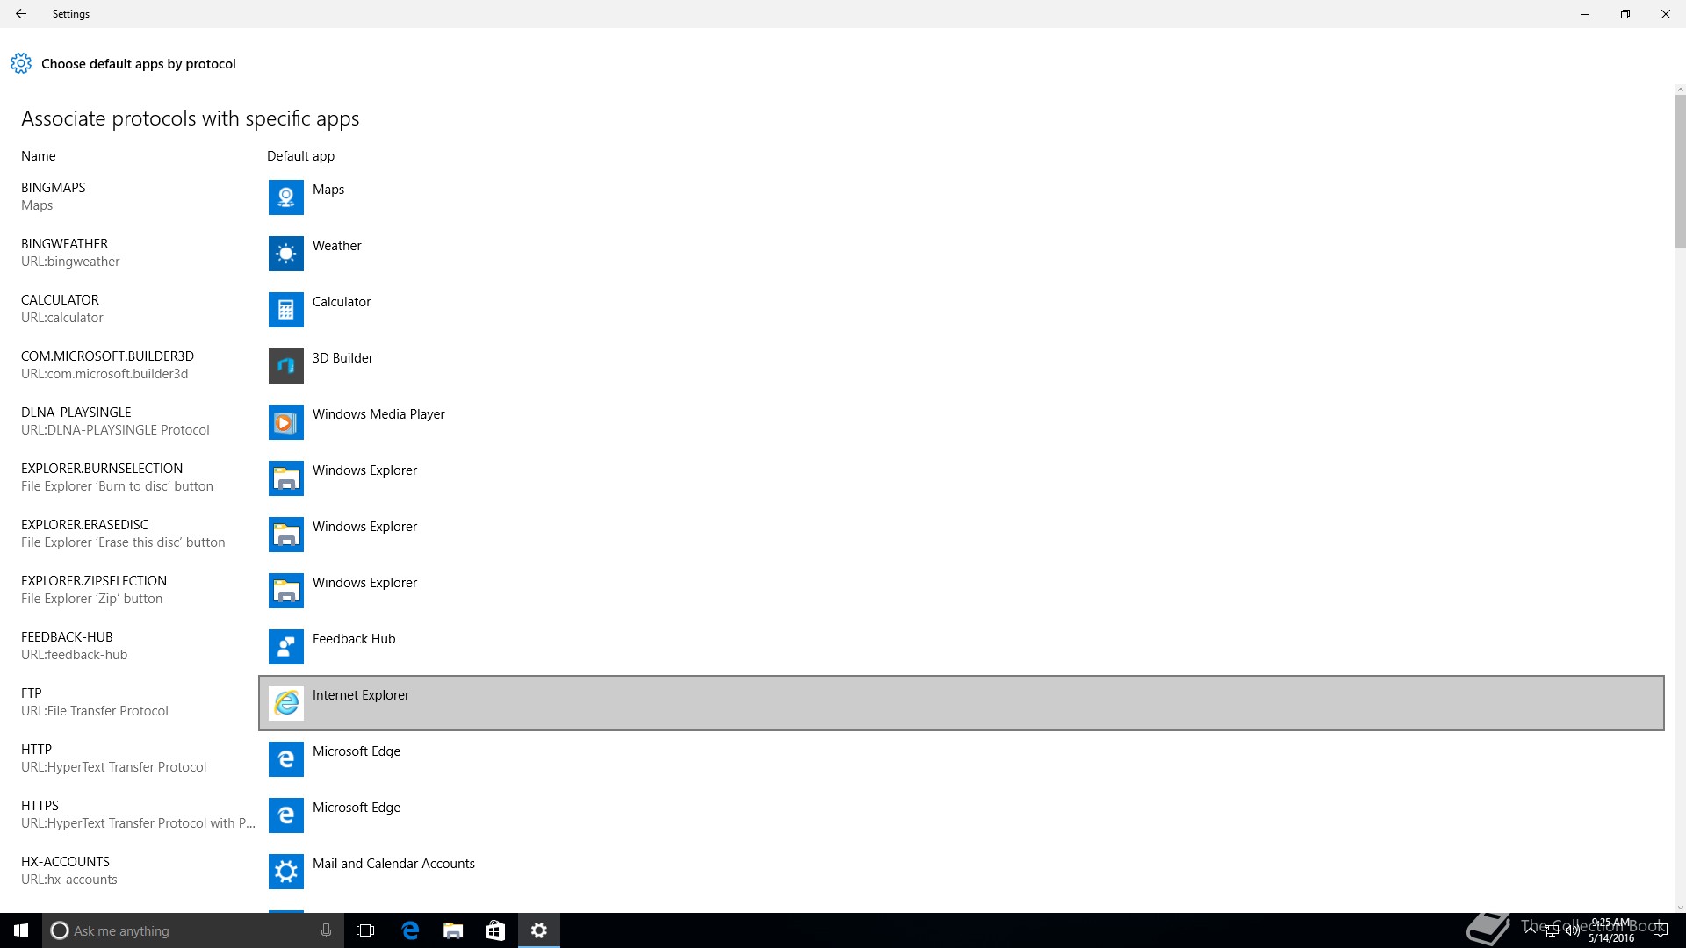Click Mail and Calendar Accounts gear icon

tap(285, 872)
